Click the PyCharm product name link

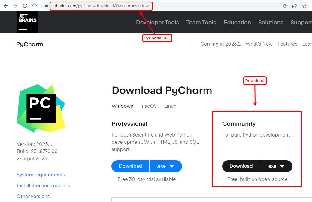tap(30, 44)
